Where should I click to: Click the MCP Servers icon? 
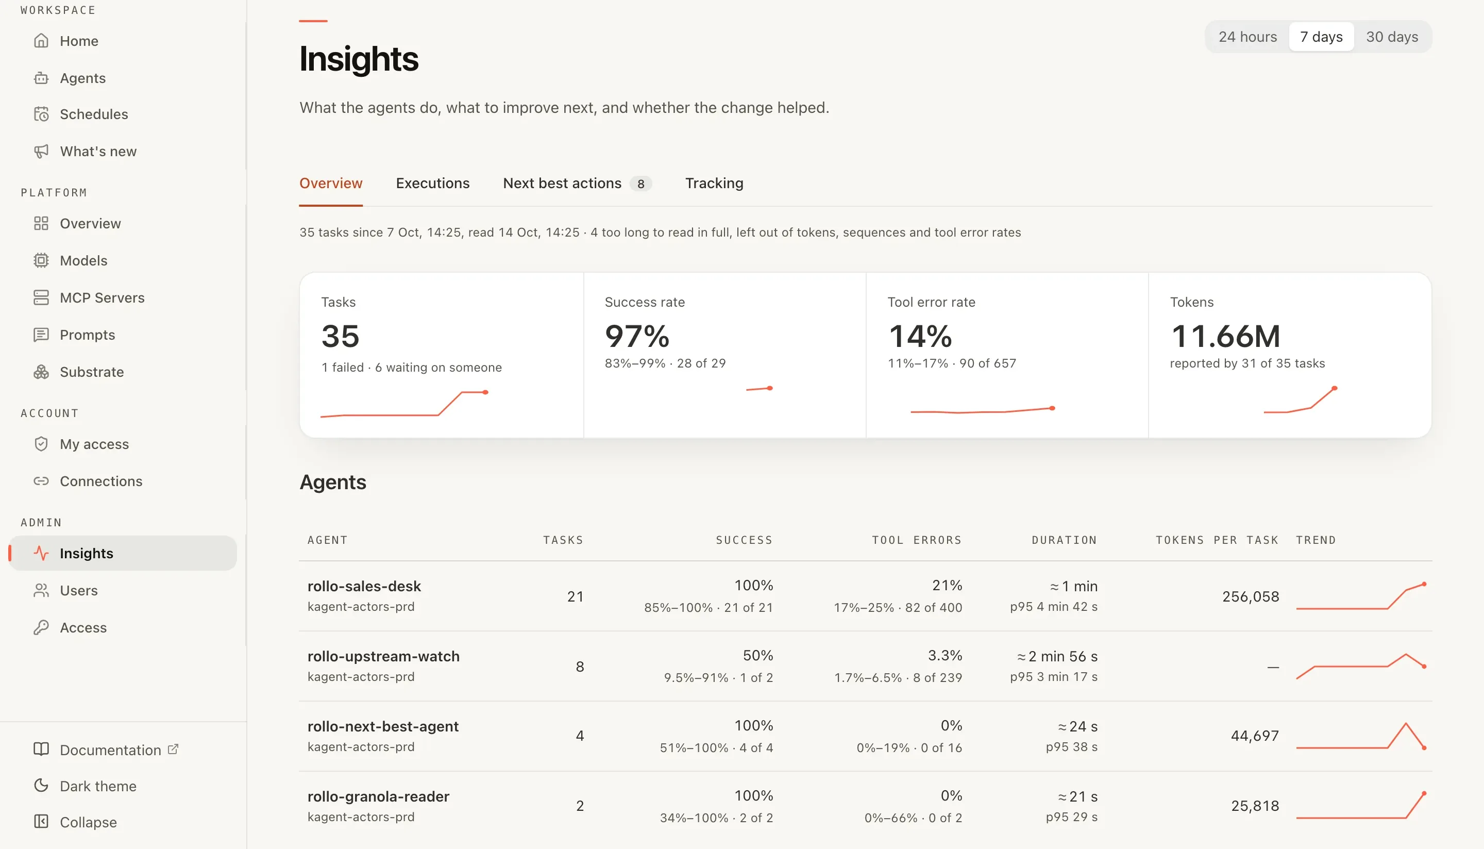click(x=41, y=297)
